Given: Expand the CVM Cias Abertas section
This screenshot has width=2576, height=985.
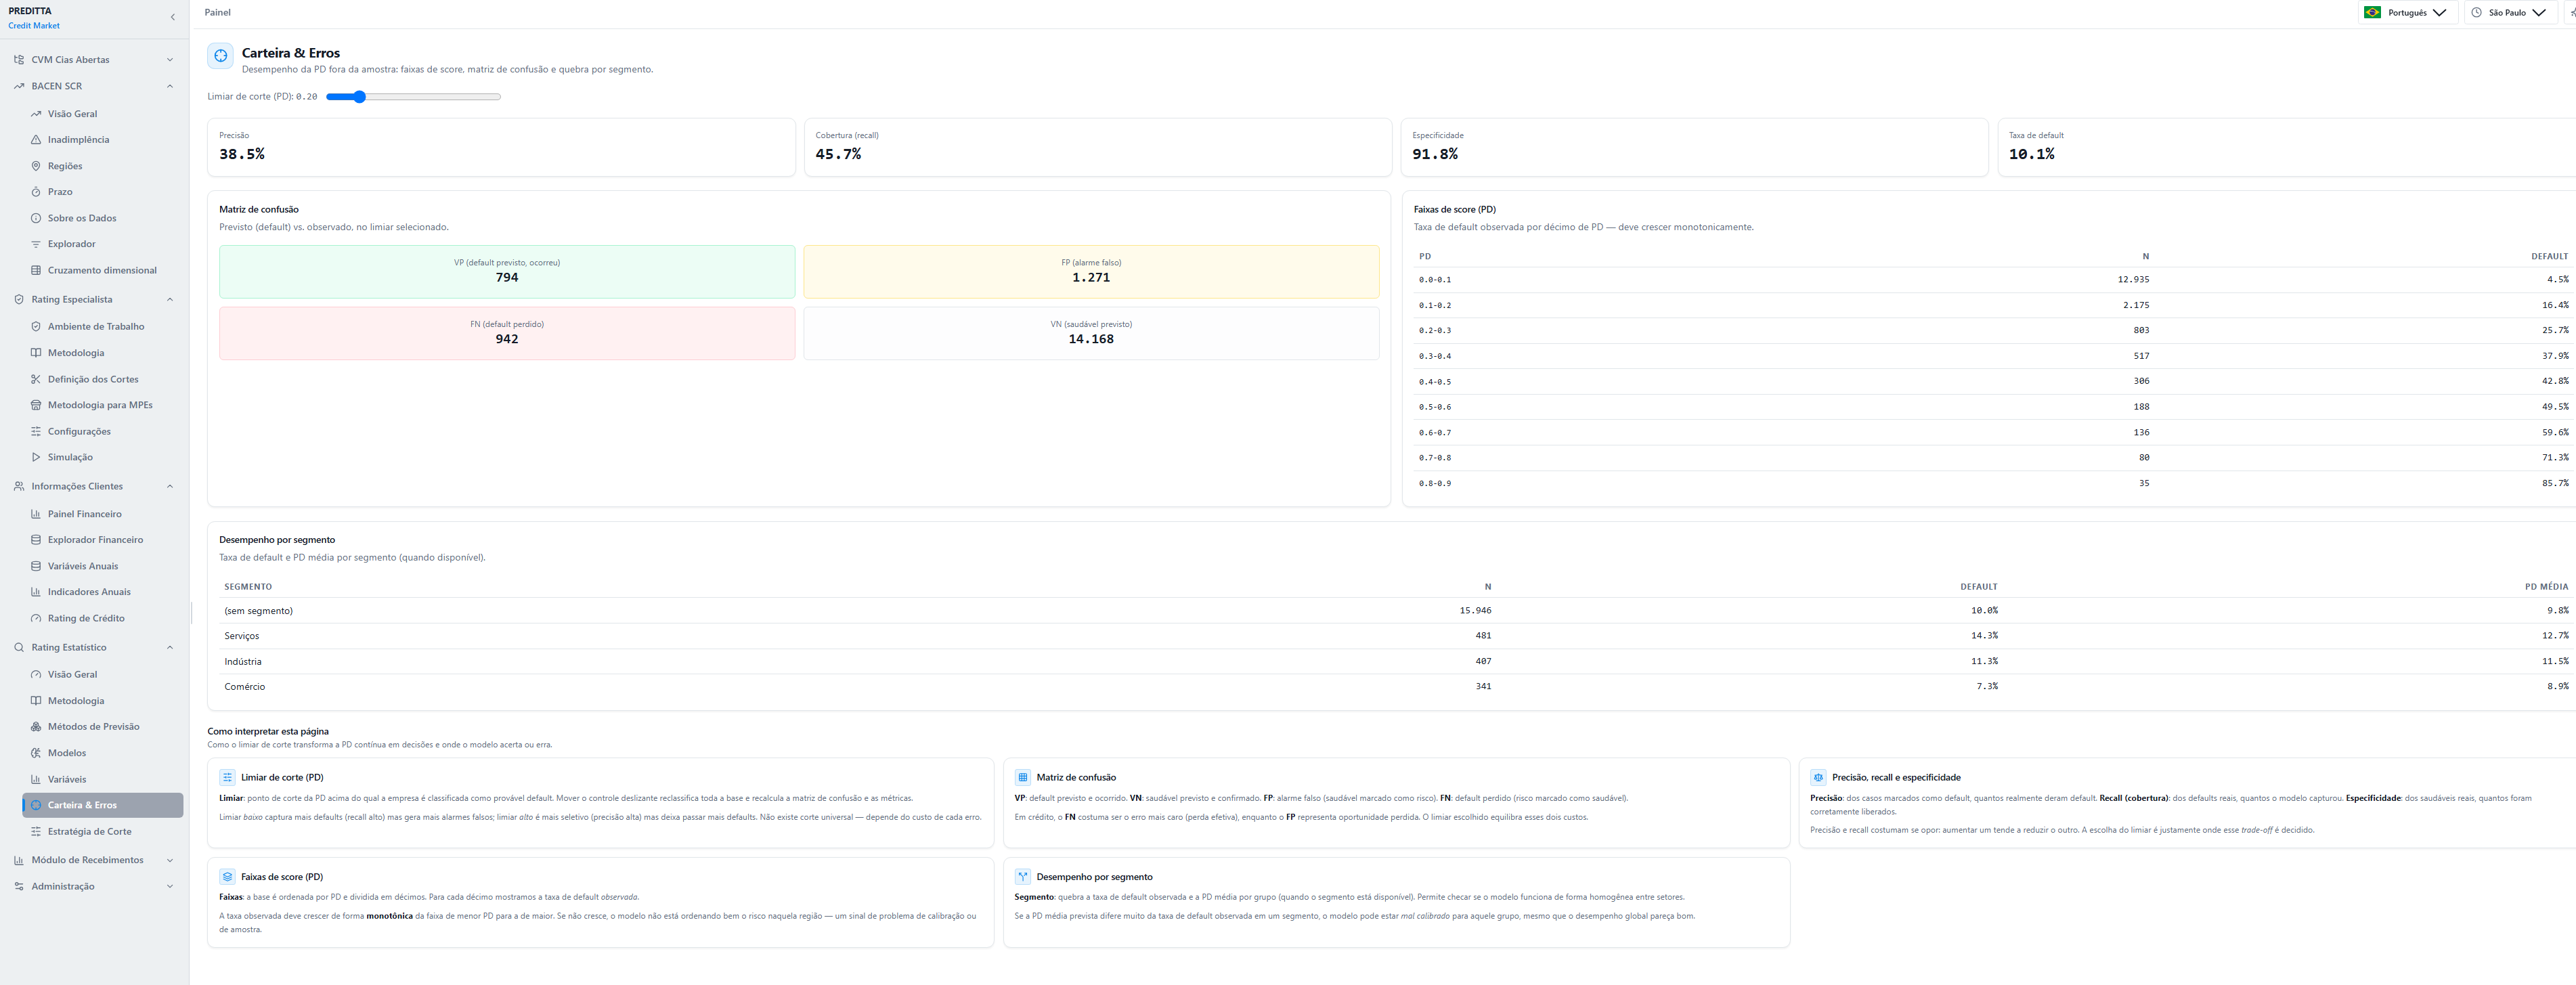Looking at the screenshot, I should tap(94, 60).
